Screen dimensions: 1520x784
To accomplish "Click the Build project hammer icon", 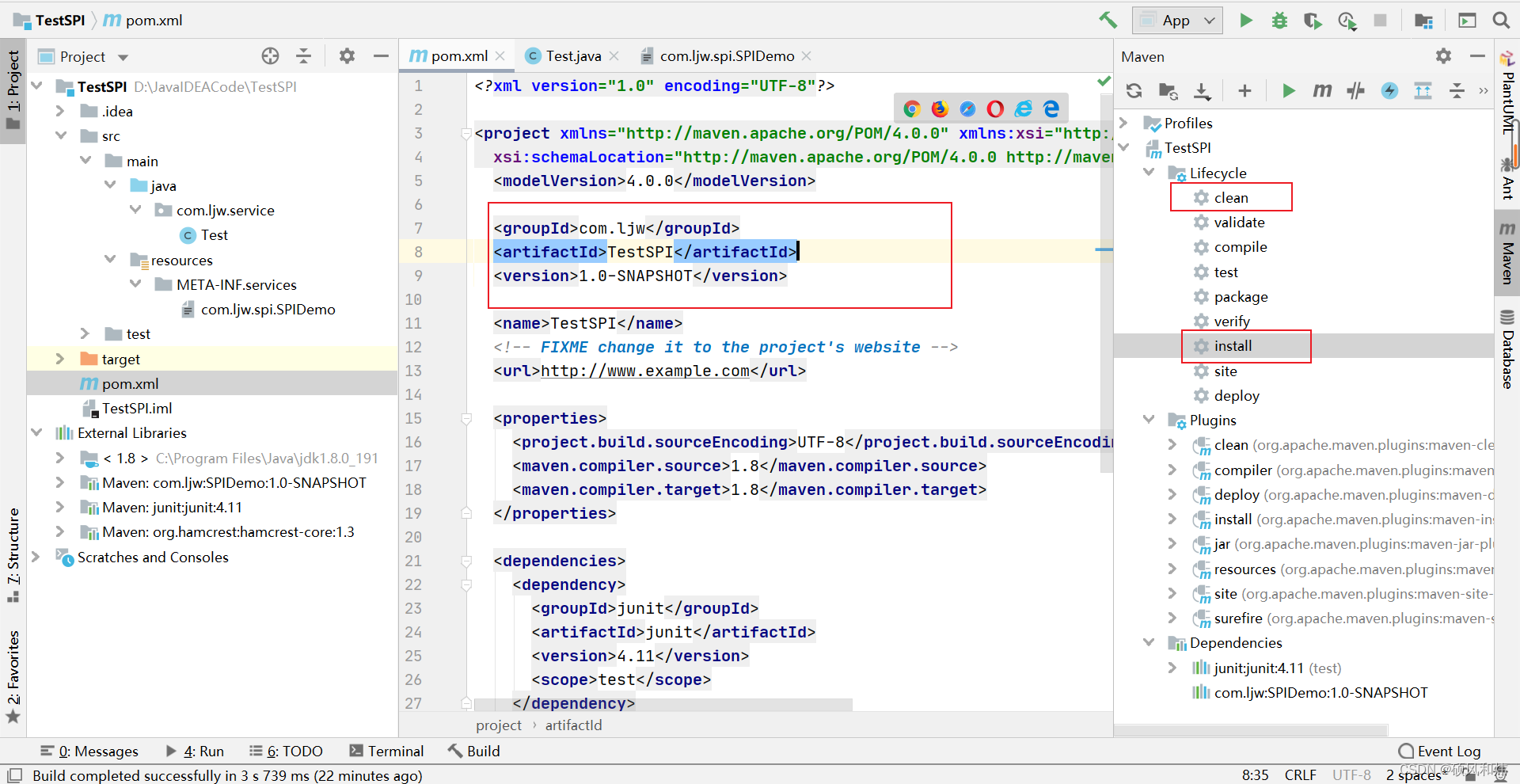I will (x=1108, y=20).
